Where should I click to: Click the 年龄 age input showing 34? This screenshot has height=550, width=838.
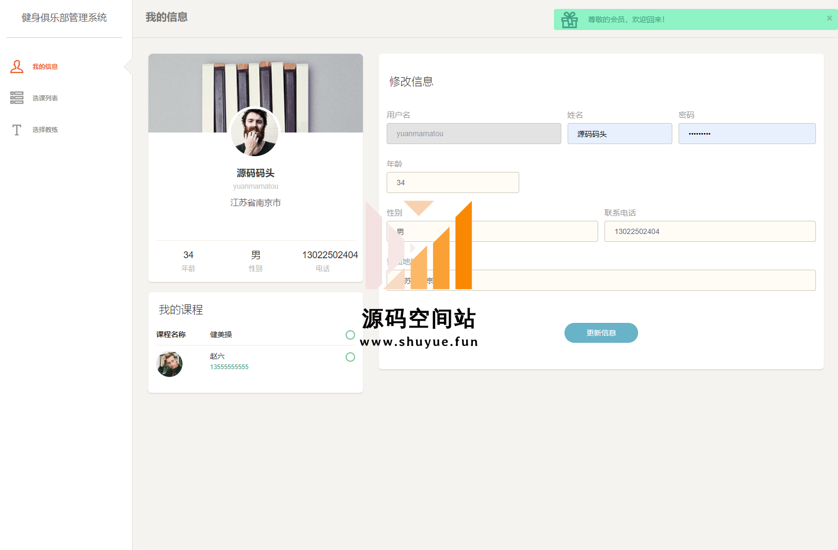(452, 182)
